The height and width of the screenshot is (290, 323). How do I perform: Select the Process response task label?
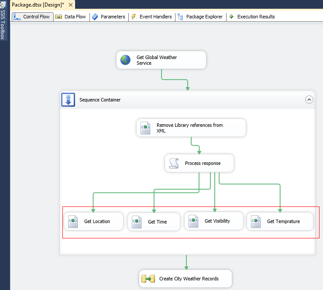[203, 163]
